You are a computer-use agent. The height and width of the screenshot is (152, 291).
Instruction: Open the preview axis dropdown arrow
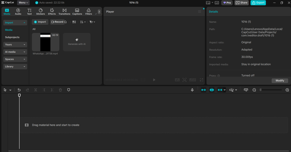(x=236, y=90)
